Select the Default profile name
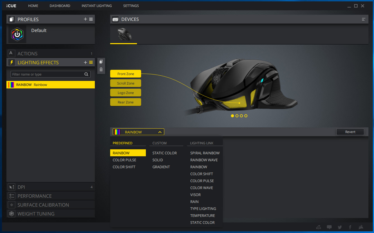Screen dimensions: 374x233 39,30
